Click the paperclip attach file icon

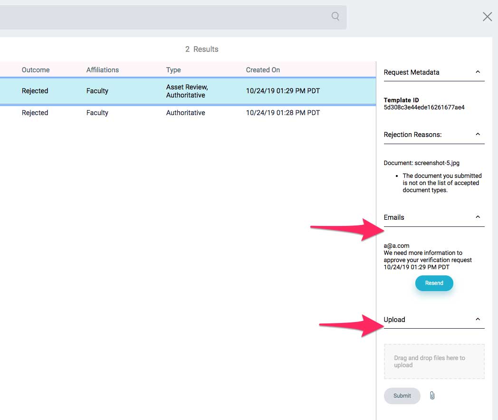click(x=432, y=395)
